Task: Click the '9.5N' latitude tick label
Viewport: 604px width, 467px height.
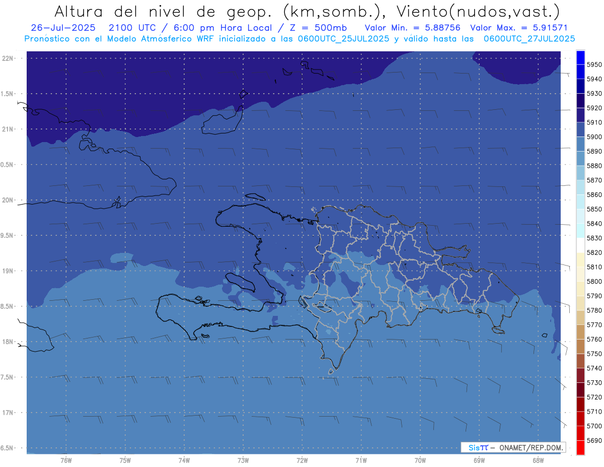Action: click(x=7, y=235)
